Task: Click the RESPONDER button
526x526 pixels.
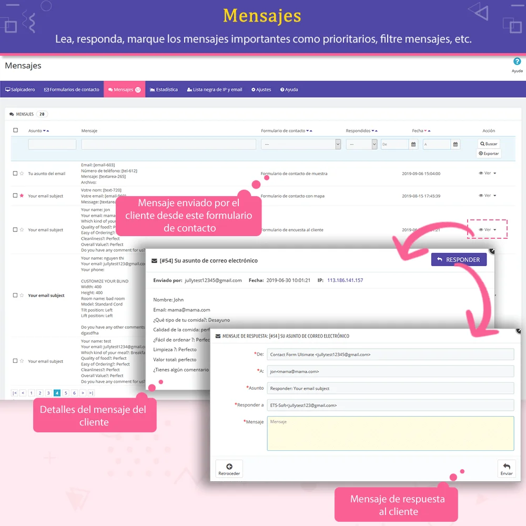Action: 459,259
